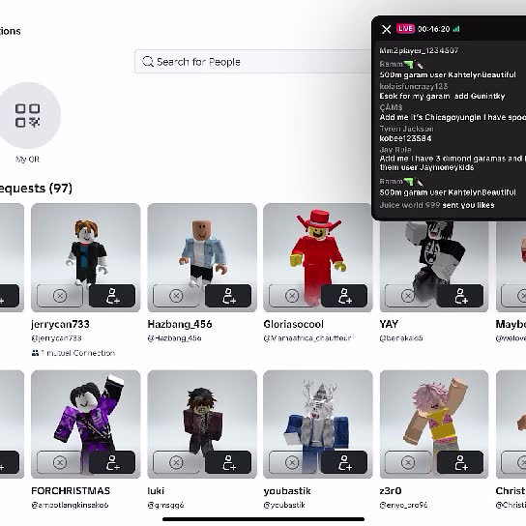Decline z3r0's friend request

tap(408, 462)
